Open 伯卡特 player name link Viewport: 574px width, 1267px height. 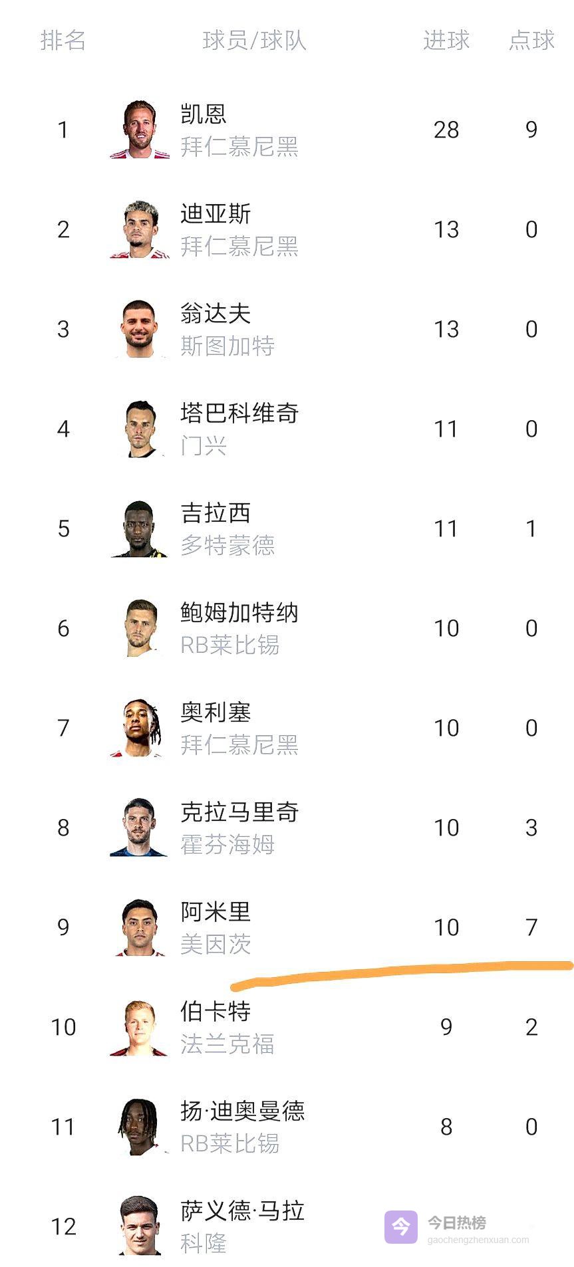pyautogui.click(x=215, y=1011)
